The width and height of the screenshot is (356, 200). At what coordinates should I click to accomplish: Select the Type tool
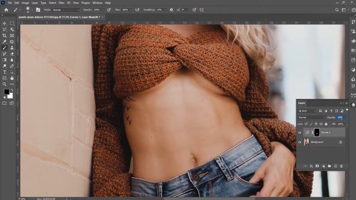click(x=4, y=72)
